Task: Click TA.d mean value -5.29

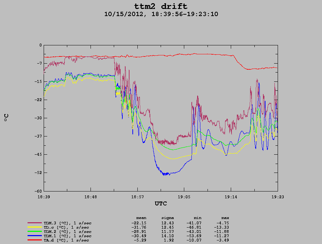Action: [x=140, y=240]
